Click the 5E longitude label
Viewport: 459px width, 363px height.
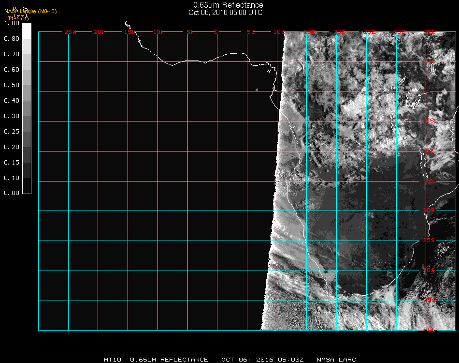tap(251, 32)
